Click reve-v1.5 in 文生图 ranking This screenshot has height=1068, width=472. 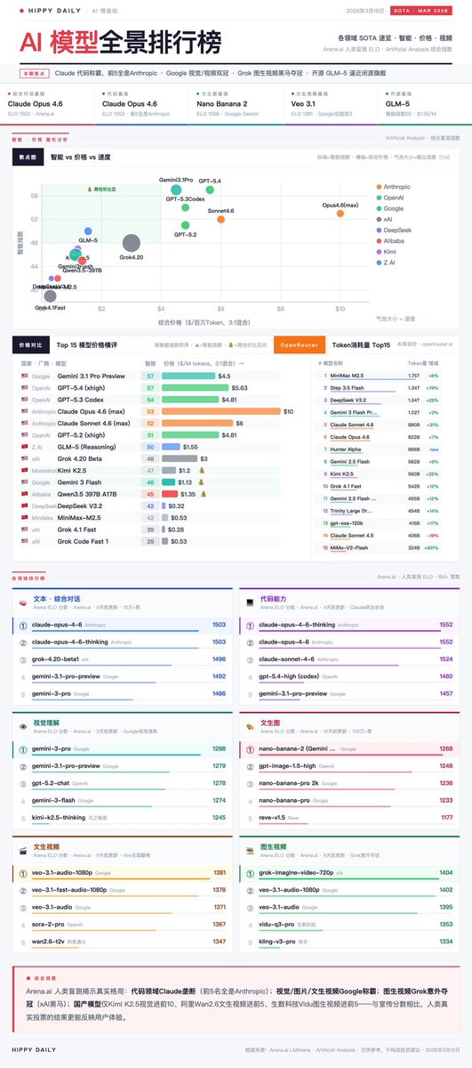click(x=272, y=816)
